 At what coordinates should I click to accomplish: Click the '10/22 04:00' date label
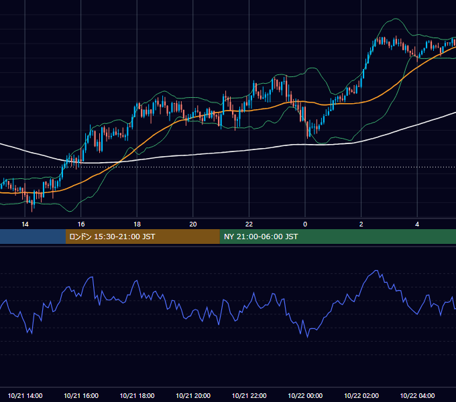coord(417,395)
